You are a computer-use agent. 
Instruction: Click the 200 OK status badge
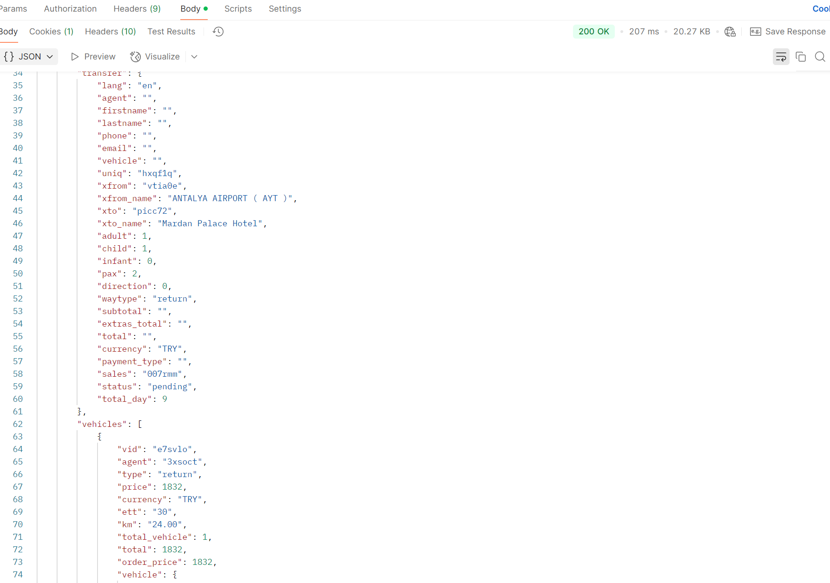(593, 32)
